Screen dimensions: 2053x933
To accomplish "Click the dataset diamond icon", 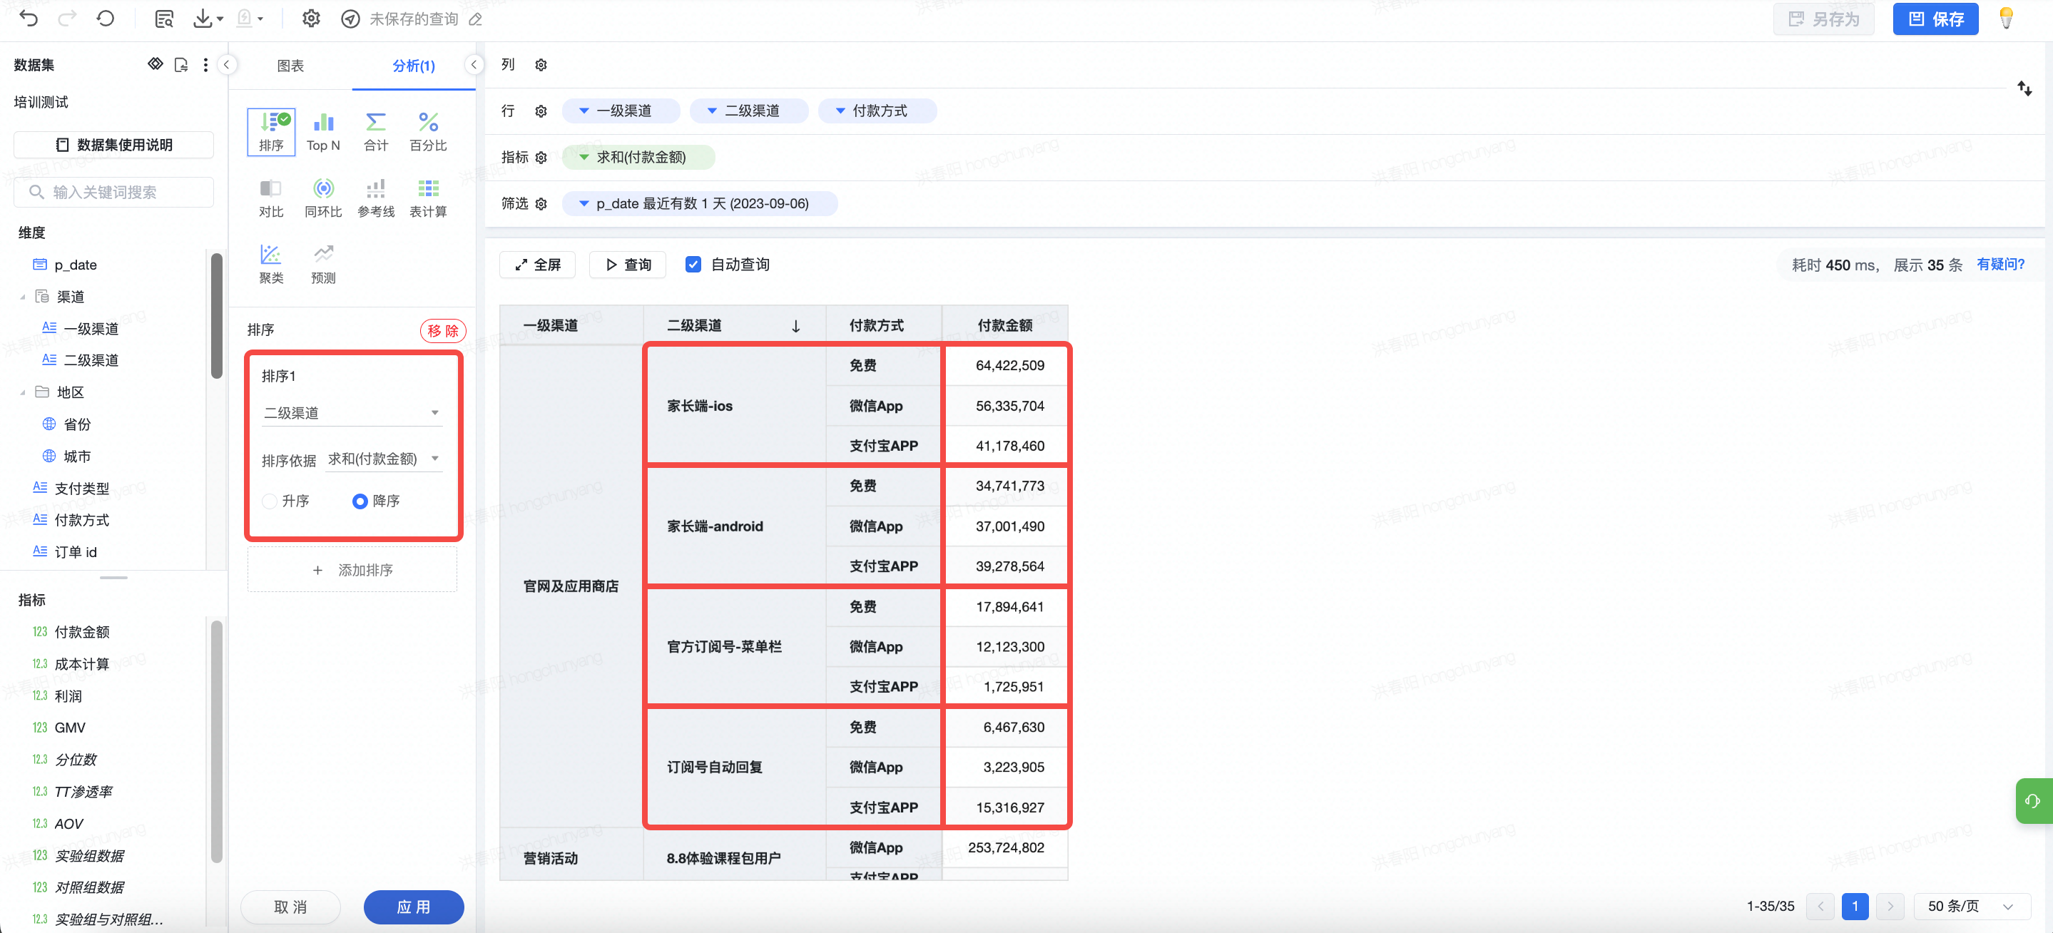I will (x=156, y=63).
